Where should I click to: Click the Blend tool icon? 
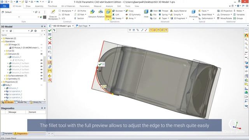tap(108, 12)
